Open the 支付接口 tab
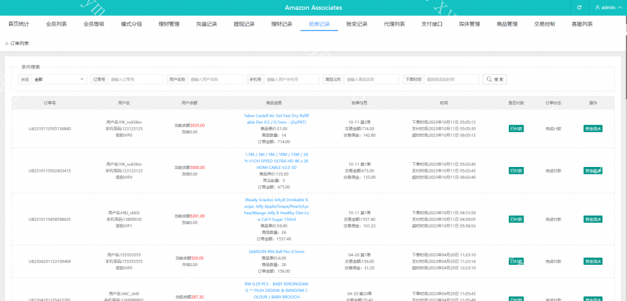This screenshot has width=627, height=301. (432, 24)
